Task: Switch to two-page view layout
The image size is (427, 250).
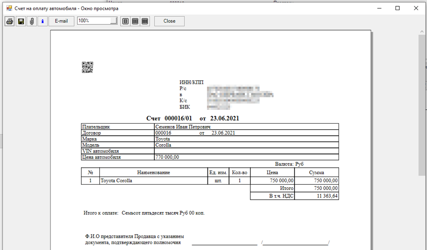Action: click(135, 21)
